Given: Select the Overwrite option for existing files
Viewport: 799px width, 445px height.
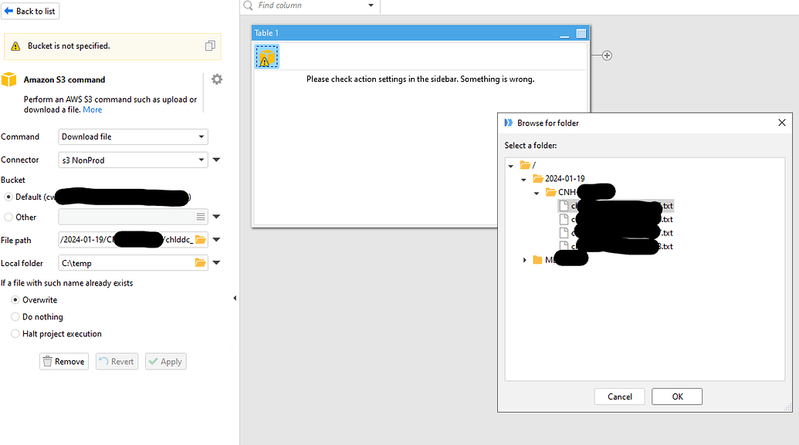Looking at the screenshot, I should pos(15,300).
